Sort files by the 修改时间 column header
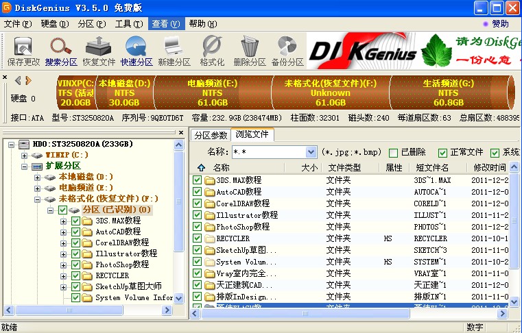The width and height of the screenshot is (522, 333). point(488,167)
